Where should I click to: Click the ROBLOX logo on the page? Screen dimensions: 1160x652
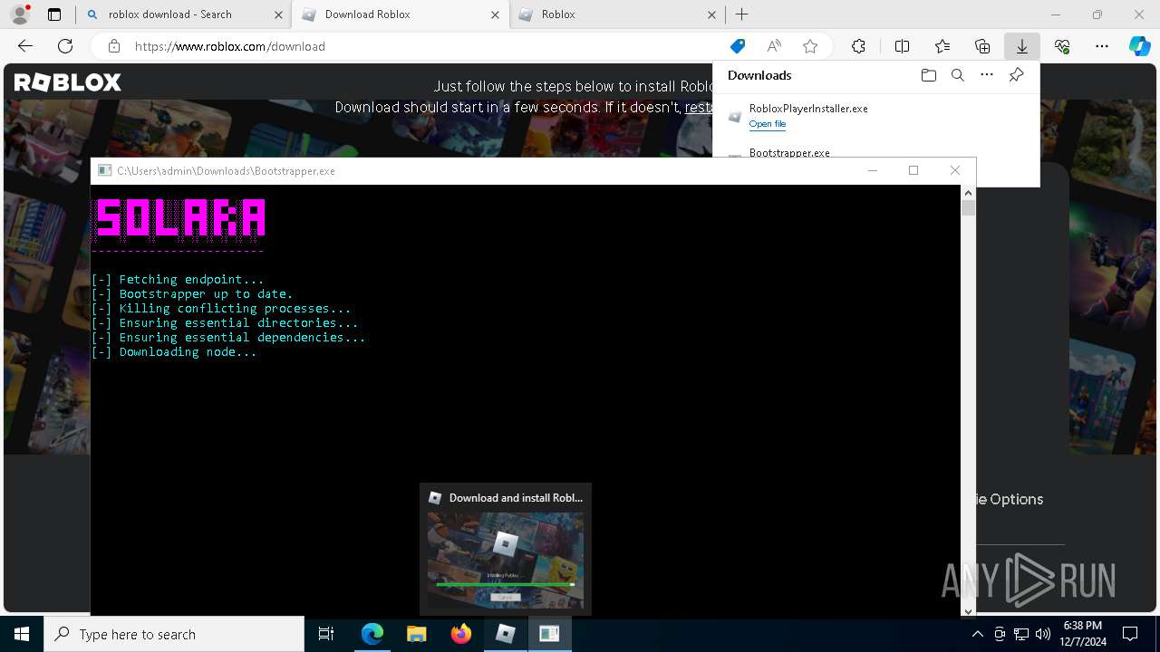click(x=68, y=82)
